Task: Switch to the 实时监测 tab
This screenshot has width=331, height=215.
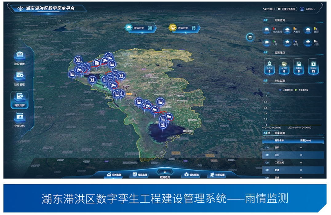Action: (114, 175)
